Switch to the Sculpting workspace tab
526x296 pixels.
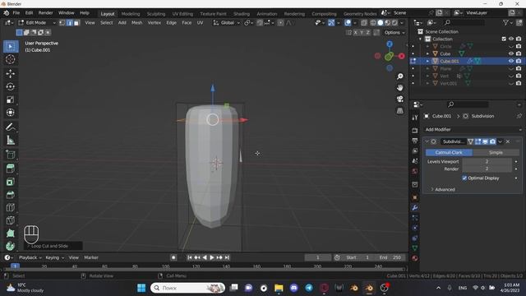pos(156,14)
